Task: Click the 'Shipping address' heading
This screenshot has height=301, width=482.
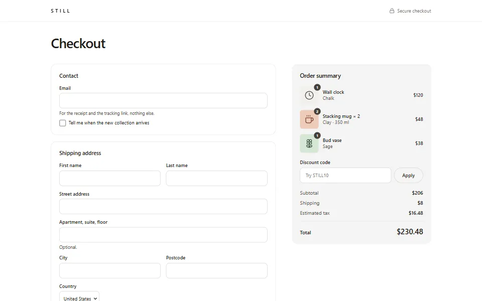Action: 80,153
